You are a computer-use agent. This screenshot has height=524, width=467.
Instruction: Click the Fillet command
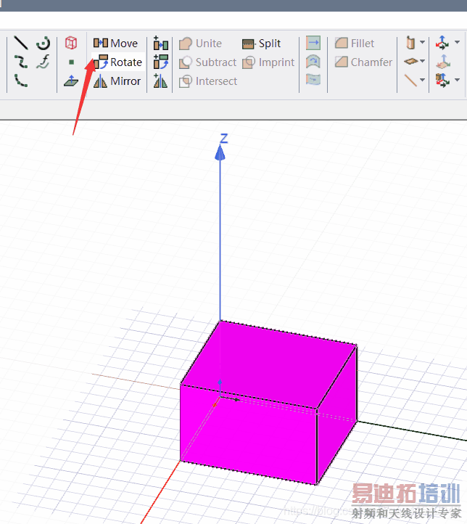coord(355,43)
